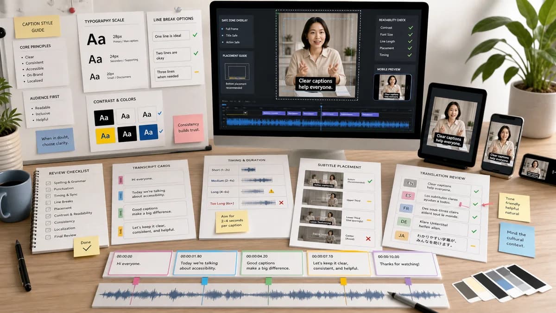Click the check next to 'Two lines are okay'
The image size is (556, 313).
coord(195,53)
